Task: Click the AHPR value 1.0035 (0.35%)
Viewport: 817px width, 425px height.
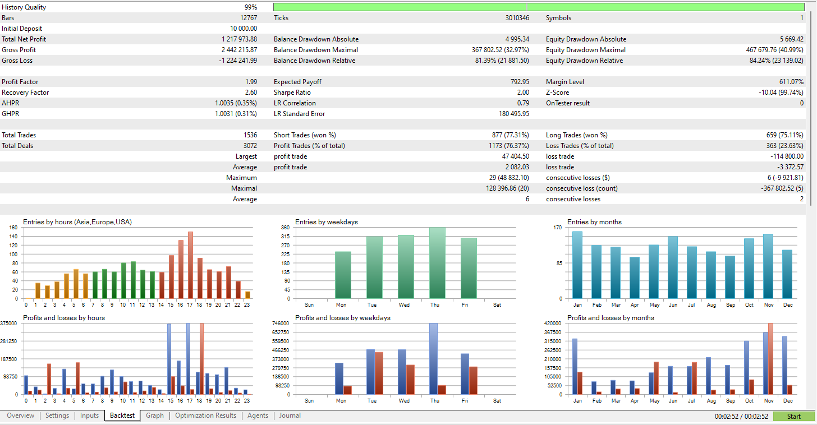Action: click(x=236, y=103)
